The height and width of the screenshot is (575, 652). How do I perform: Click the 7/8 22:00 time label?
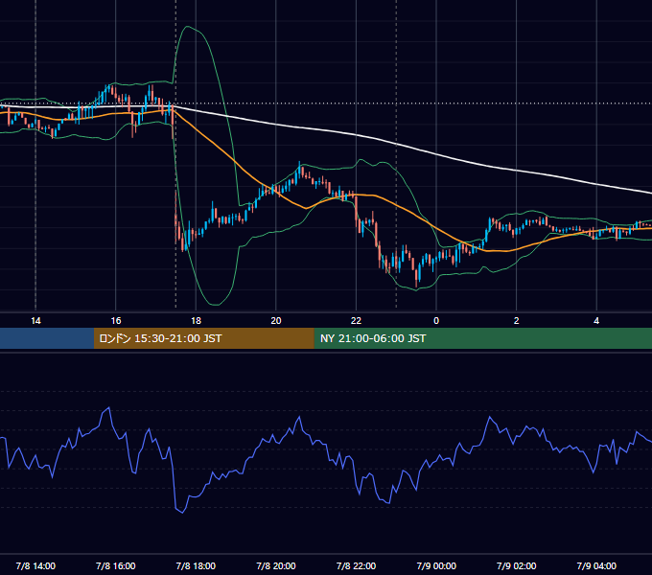pyautogui.click(x=356, y=565)
